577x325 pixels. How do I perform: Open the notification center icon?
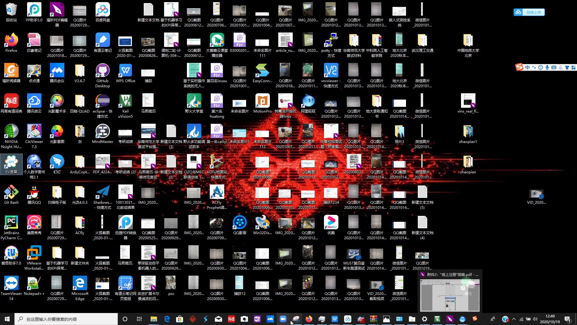tap(568, 319)
